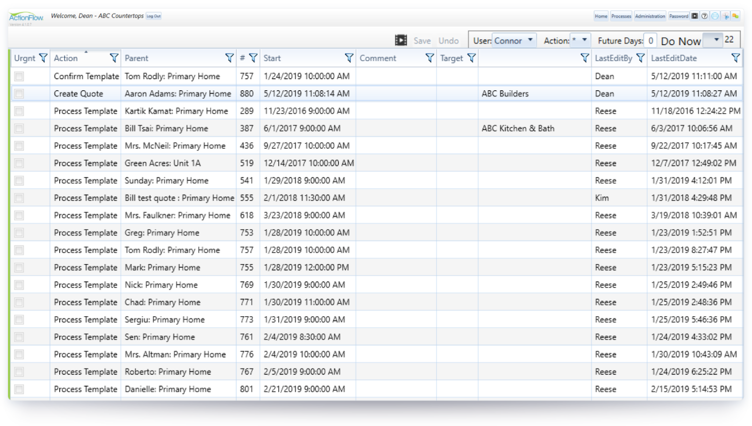Click the Password button
The width and height of the screenshot is (752, 426).
[678, 16]
